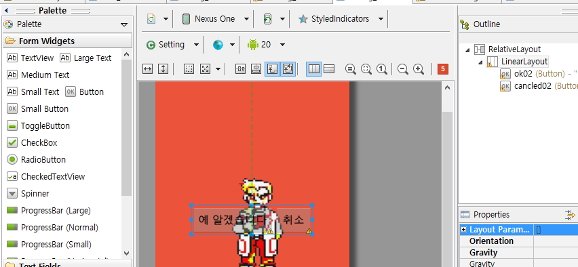Collapse the Palette with the left arrow
This screenshot has width=578, height=267.
pyautogui.click(x=6, y=11)
